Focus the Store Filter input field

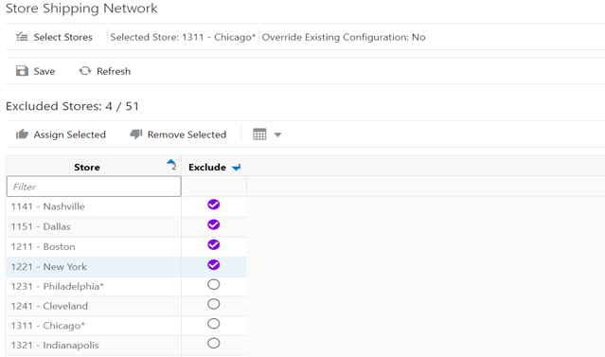click(x=94, y=187)
